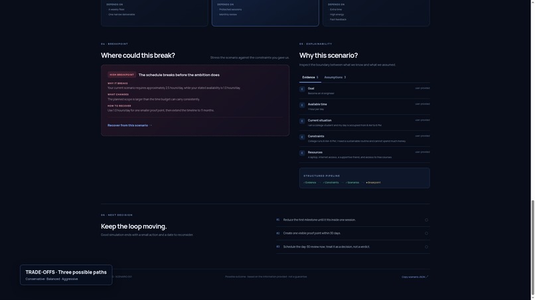Click the '04 · BREAKPOINT' section label

114,44
